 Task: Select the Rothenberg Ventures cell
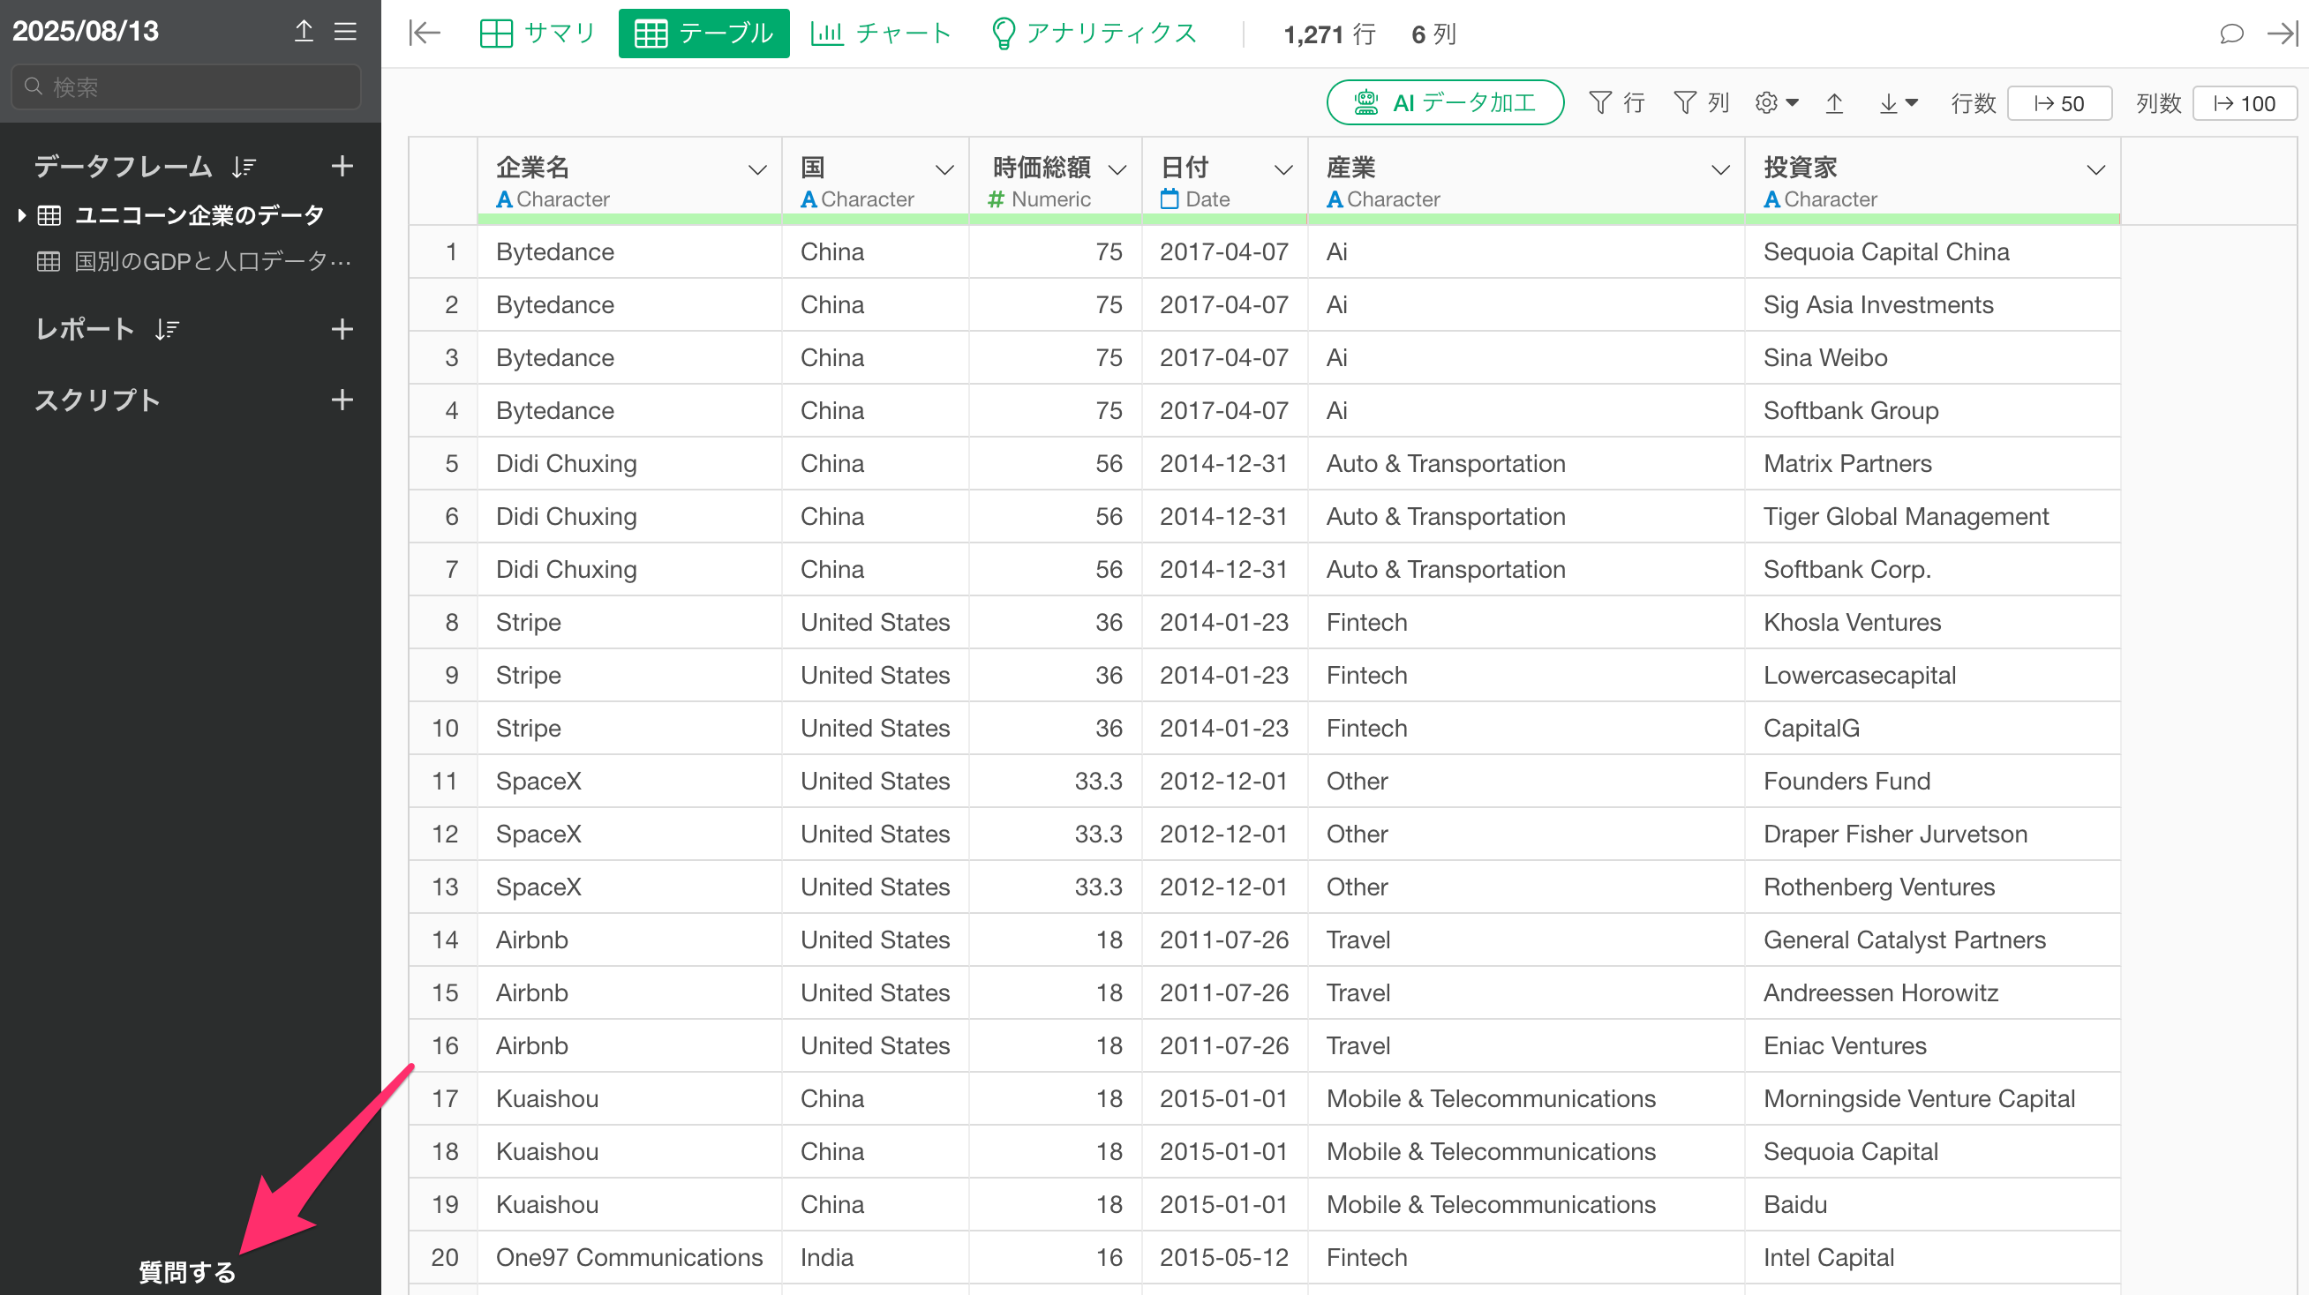pos(1932,887)
